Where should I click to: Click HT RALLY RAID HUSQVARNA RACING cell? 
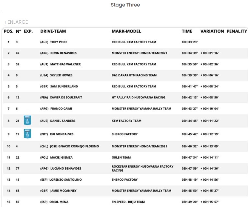pyautogui.click(x=138, y=97)
